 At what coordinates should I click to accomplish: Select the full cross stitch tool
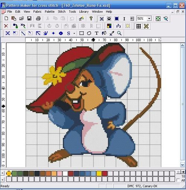pos(8,33)
